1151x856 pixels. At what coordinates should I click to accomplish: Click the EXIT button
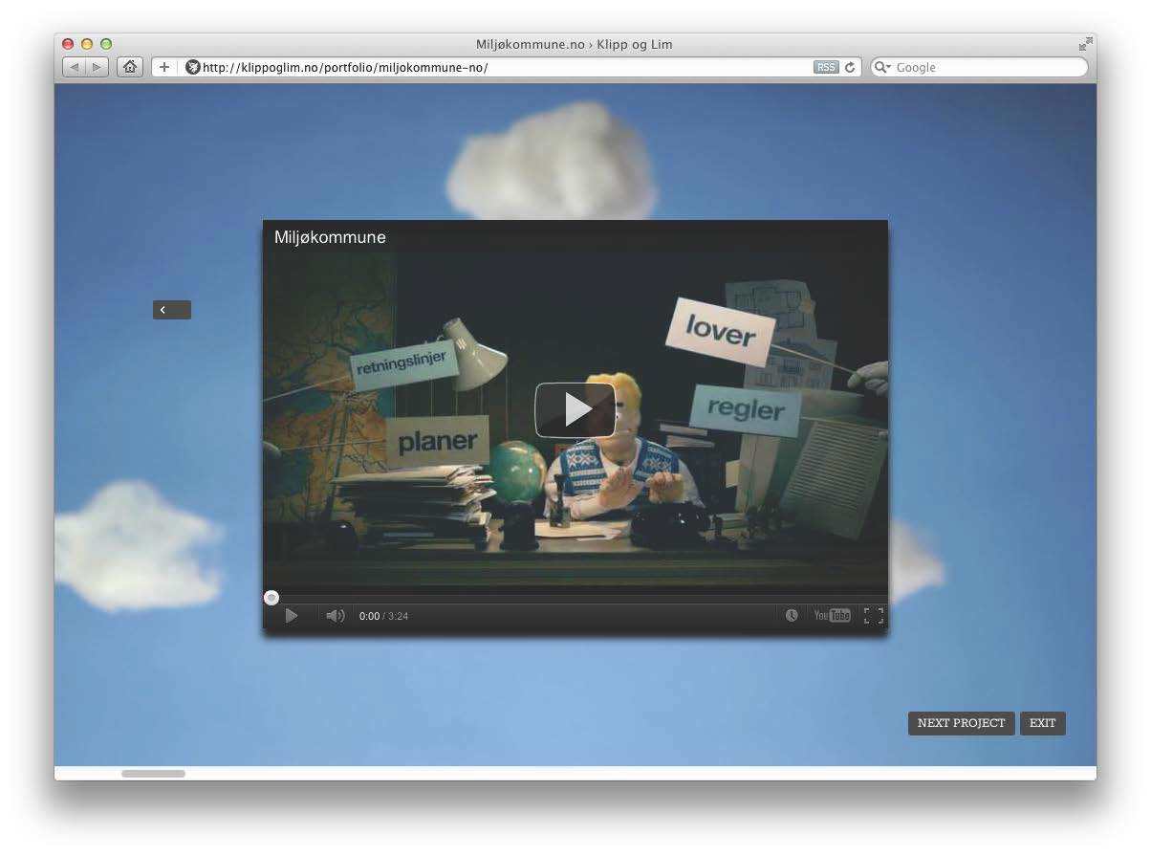point(1042,723)
